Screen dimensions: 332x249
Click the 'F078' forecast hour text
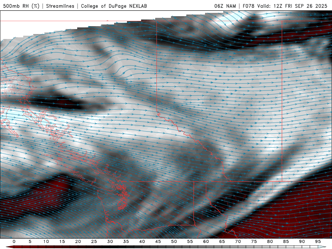pos(248,6)
